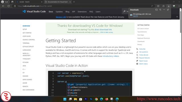Expand DEV CONTAINERS section in sidebar
182x102 pixels.
28,90
